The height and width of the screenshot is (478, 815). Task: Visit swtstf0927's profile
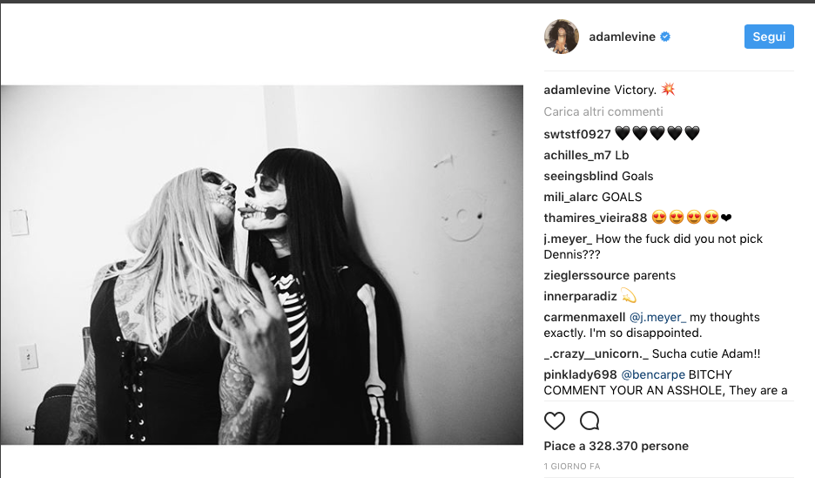point(577,134)
